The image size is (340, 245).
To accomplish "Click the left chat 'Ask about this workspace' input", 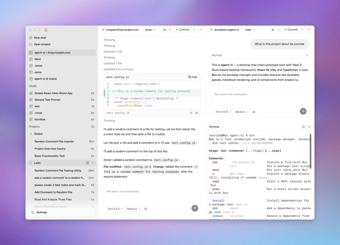I will click(152, 195).
